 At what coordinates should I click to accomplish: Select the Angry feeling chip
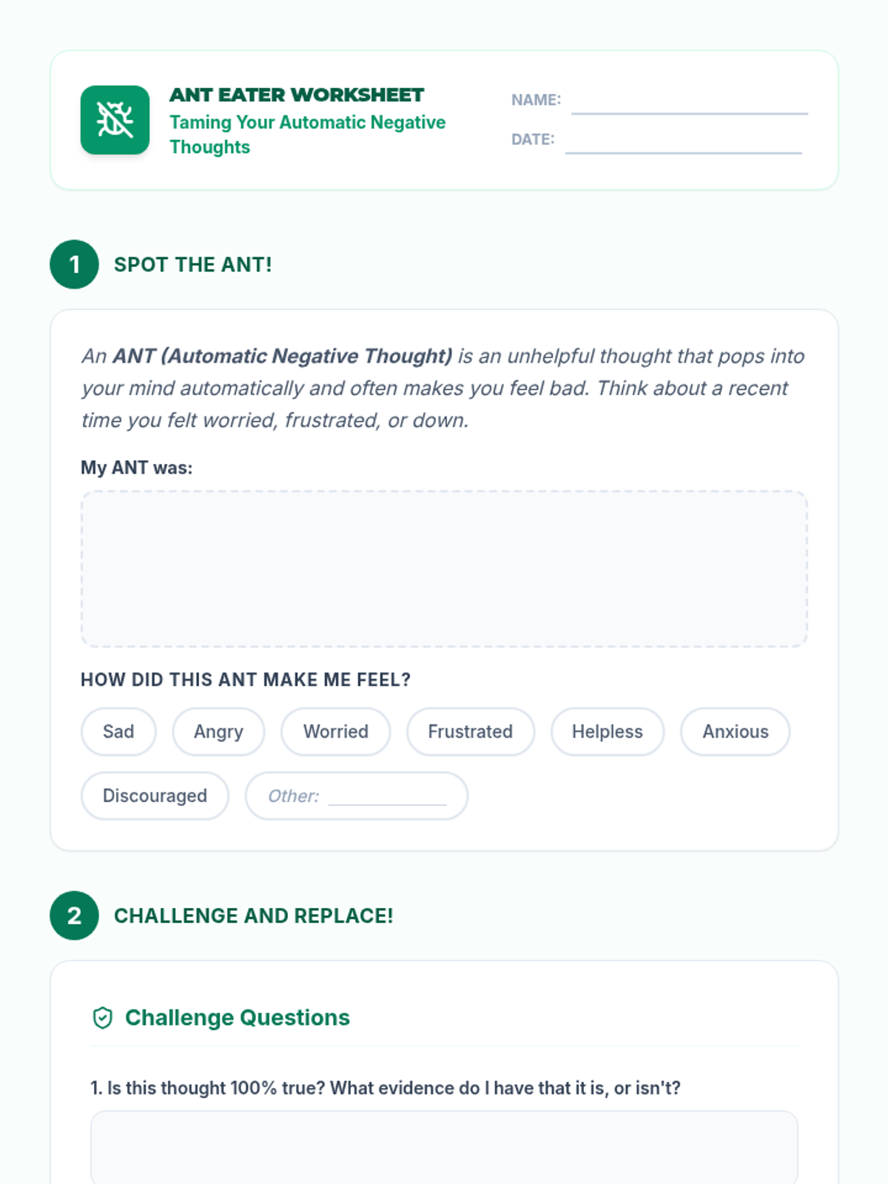(218, 732)
